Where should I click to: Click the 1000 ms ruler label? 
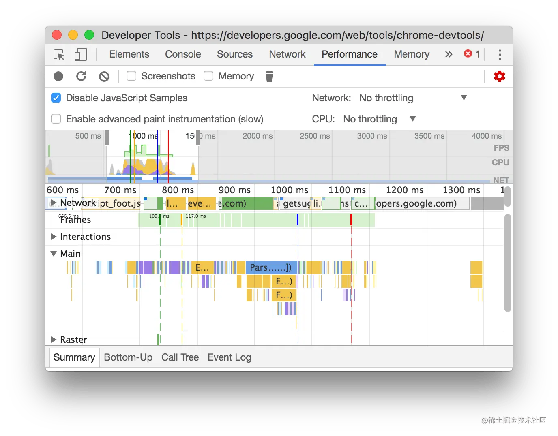coord(289,190)
